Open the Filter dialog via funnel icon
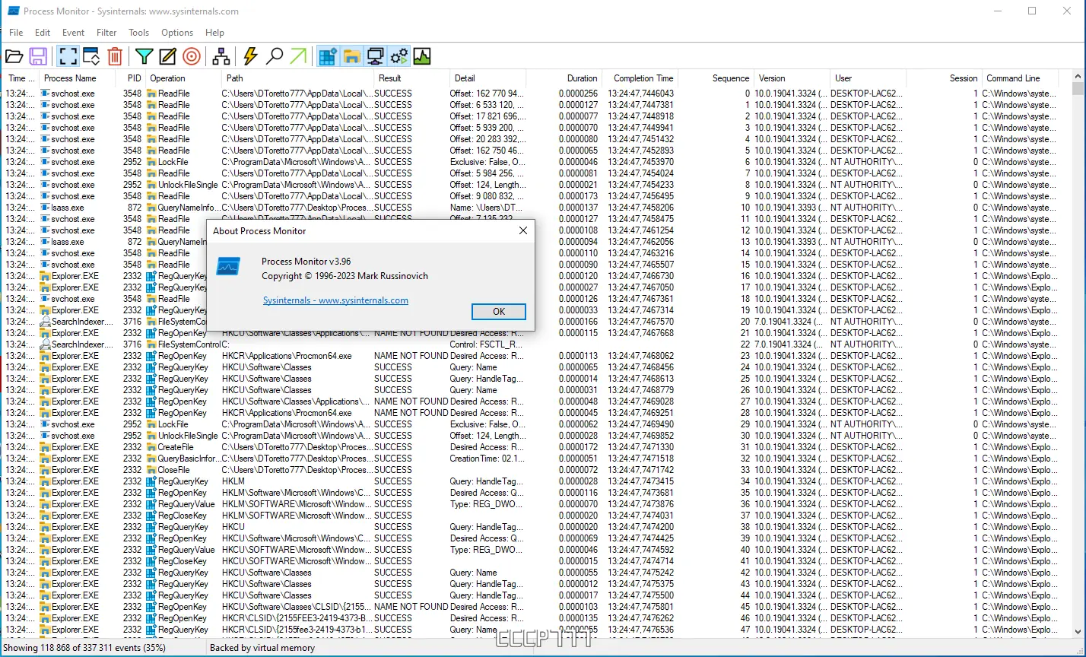 pyautogui.click(x=144, y=56)
